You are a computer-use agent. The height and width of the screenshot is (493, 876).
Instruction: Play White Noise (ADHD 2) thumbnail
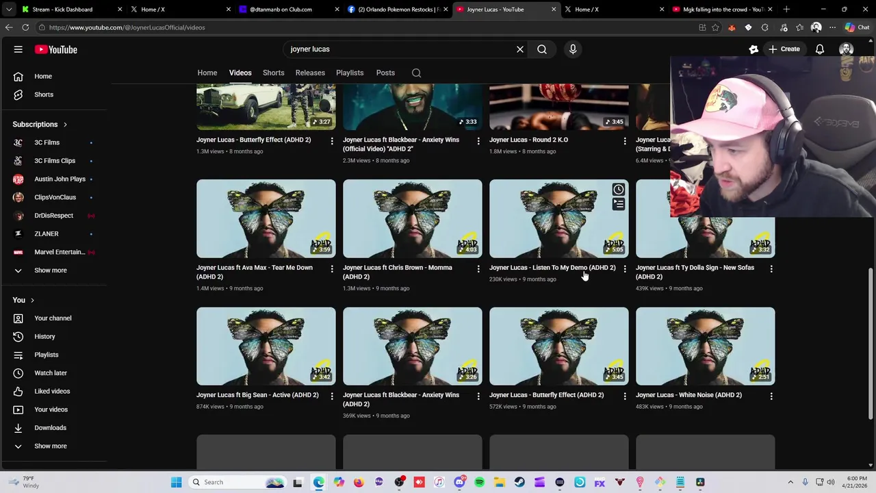706,346
